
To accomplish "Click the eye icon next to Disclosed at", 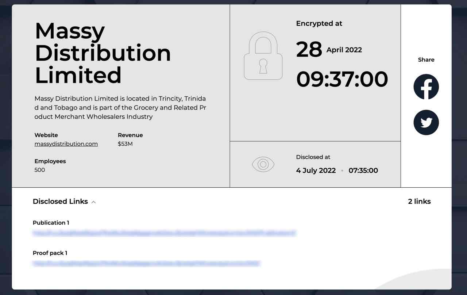I will 263,164.
